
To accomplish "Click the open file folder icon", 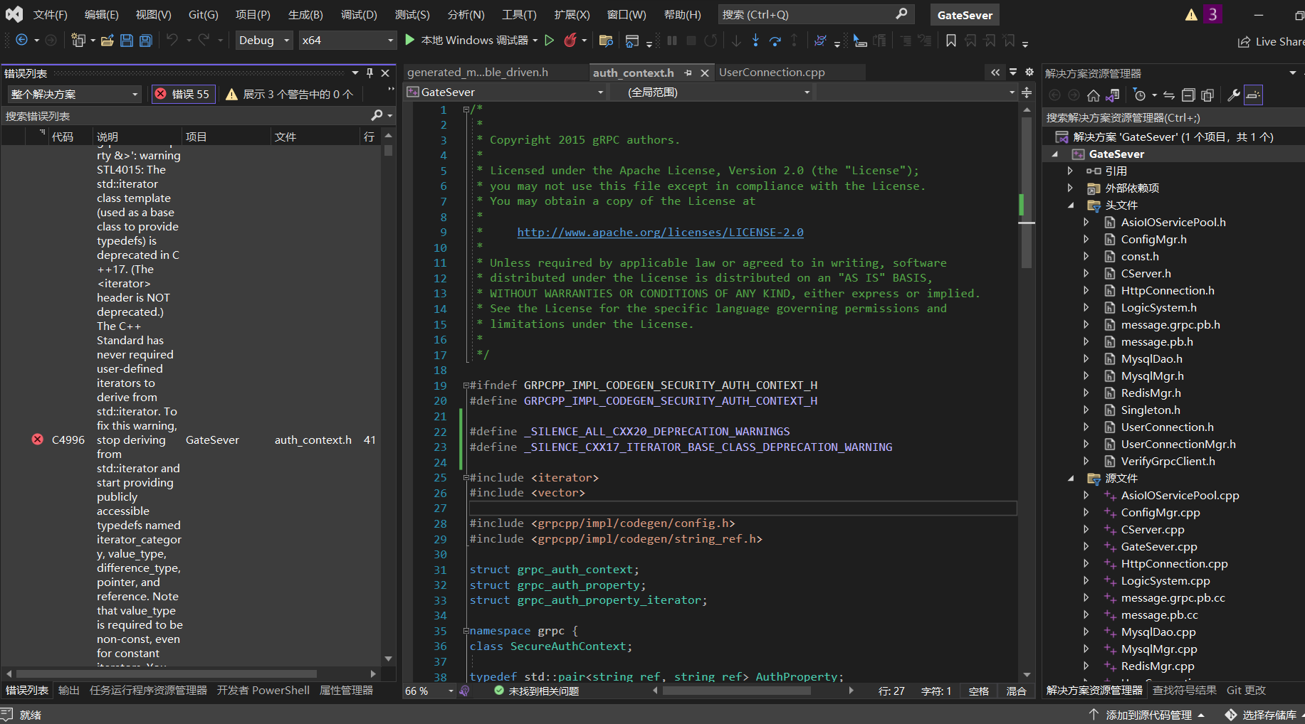I will [108, 41].
